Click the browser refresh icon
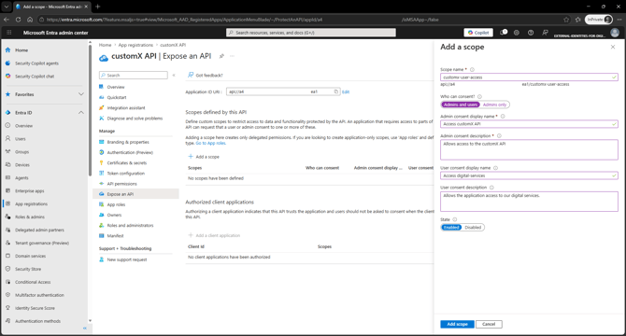This screenshot has width=626, height=336. [x=19, y=20]
